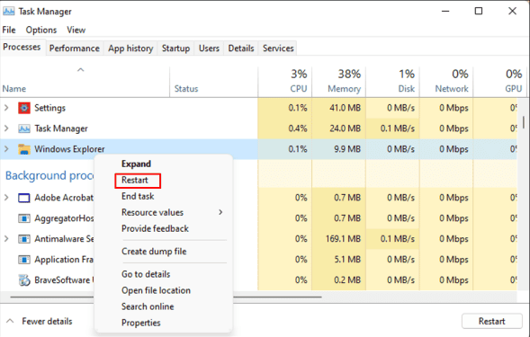Click the 41.0 MB memory value
This screenshot has height=337, width=530.
(346, 108)
